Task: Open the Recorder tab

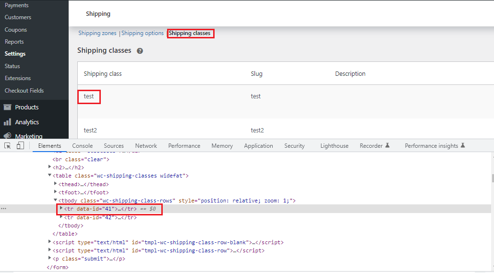Action: [371, 146]
